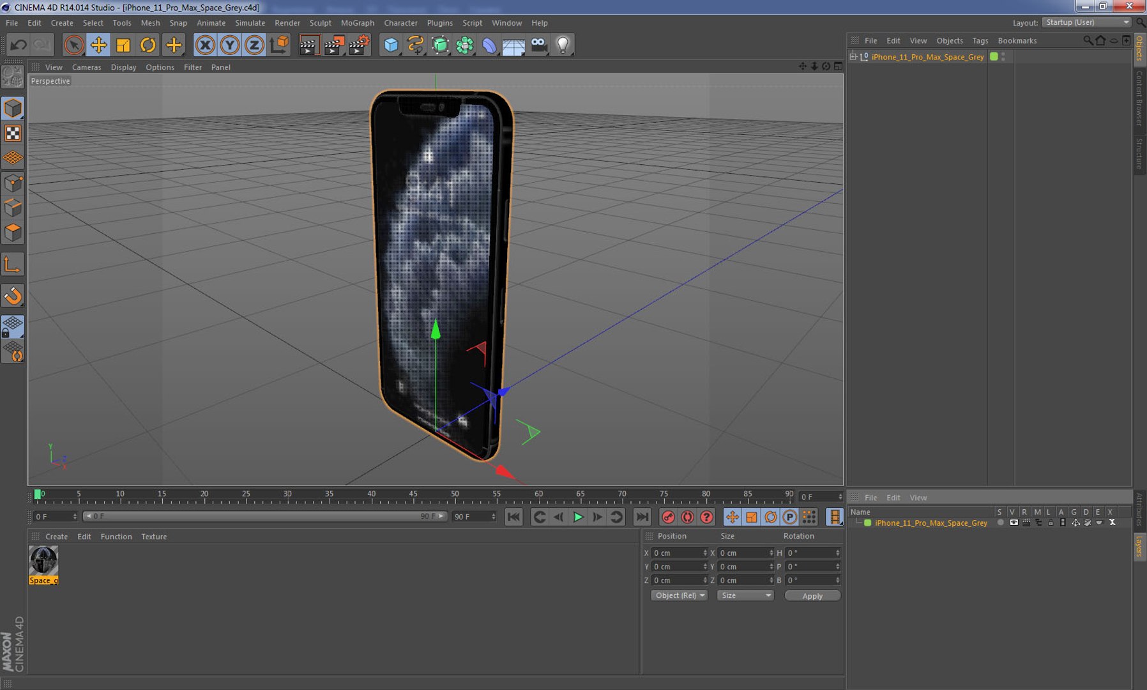Click Render Active View icon
The width and height of the screenshot is (1147, 690).
(308, 45)
